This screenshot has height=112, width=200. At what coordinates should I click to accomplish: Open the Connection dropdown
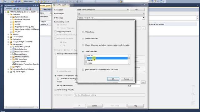[103, 10]
